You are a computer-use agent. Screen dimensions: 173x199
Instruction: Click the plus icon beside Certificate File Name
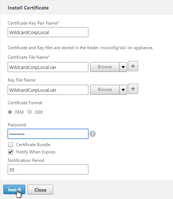pyautogui.click(x=133, y=66)
